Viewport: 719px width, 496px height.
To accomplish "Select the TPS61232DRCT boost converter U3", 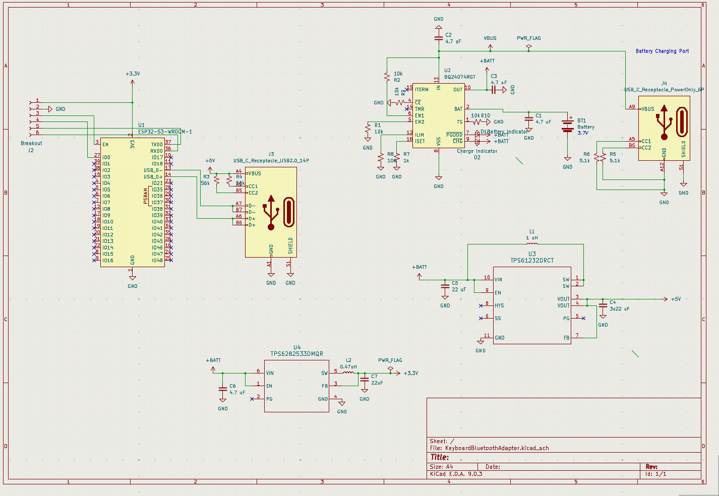I will pyautogui.click(x=531, y=307).
